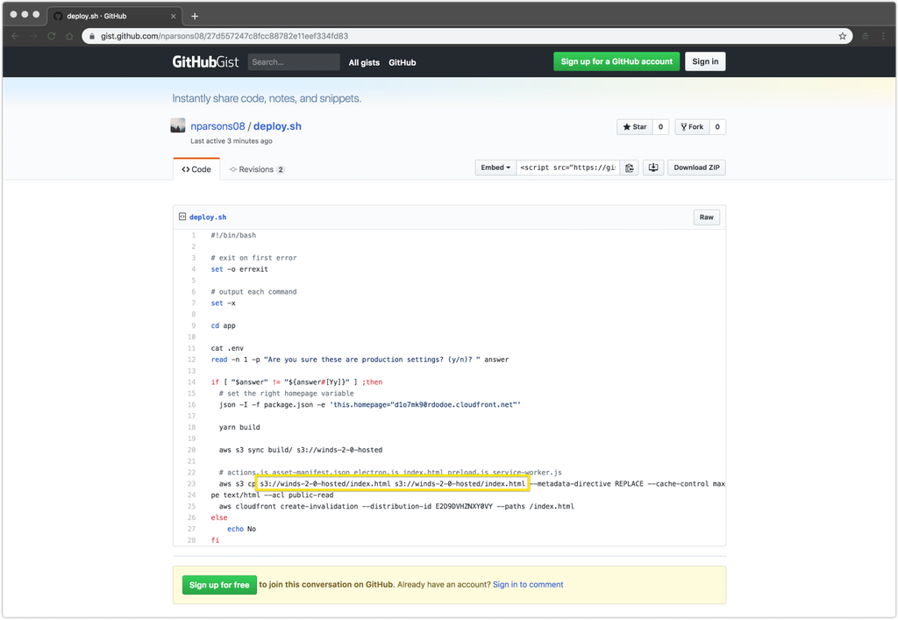
Task: Click the 'echo No' line
Action: point(242,529)
